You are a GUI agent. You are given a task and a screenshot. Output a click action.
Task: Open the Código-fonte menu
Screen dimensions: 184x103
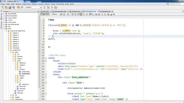[26, 4]
